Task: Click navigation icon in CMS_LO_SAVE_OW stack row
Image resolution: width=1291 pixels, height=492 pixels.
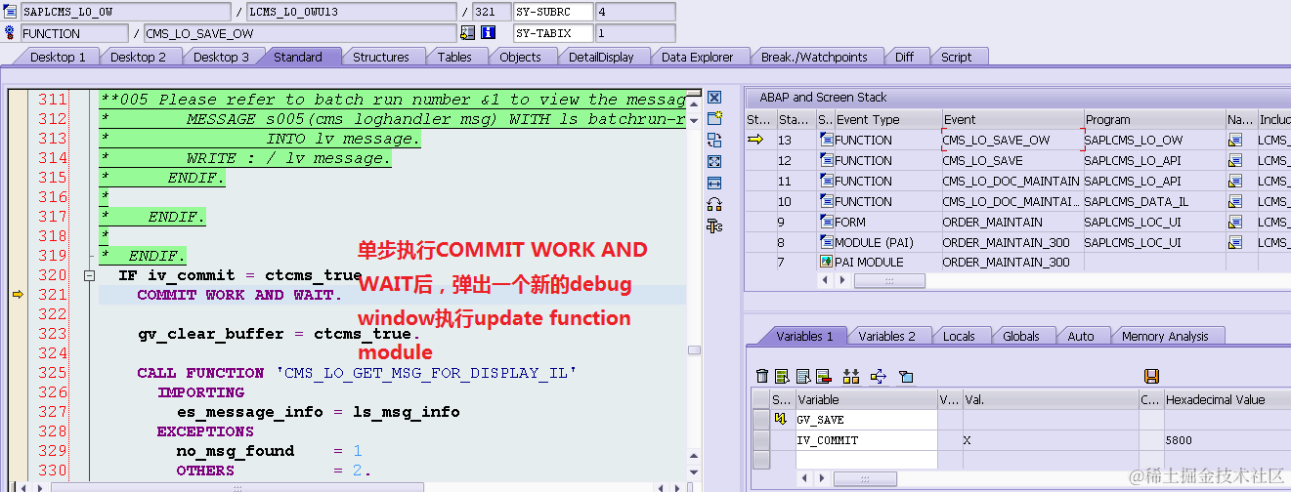Action: click(x=1234, y=140)
